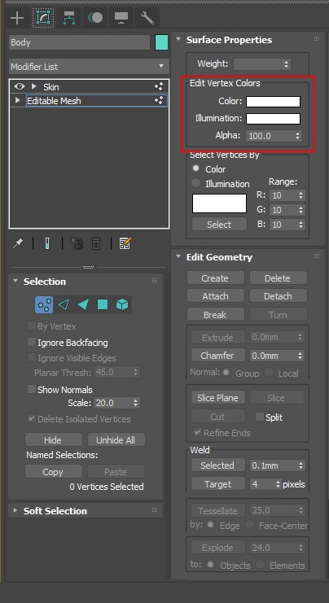Select Polygon sub-object square icon
The height and width of the screenshot is (603, 329).
(103, 305)
